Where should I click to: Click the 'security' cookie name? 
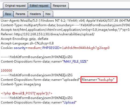[x=20, y=48]
